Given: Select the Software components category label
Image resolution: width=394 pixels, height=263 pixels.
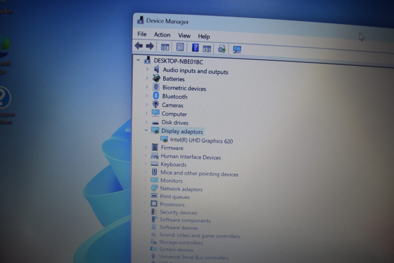Looking at the screenshot, I should point(185,220).
